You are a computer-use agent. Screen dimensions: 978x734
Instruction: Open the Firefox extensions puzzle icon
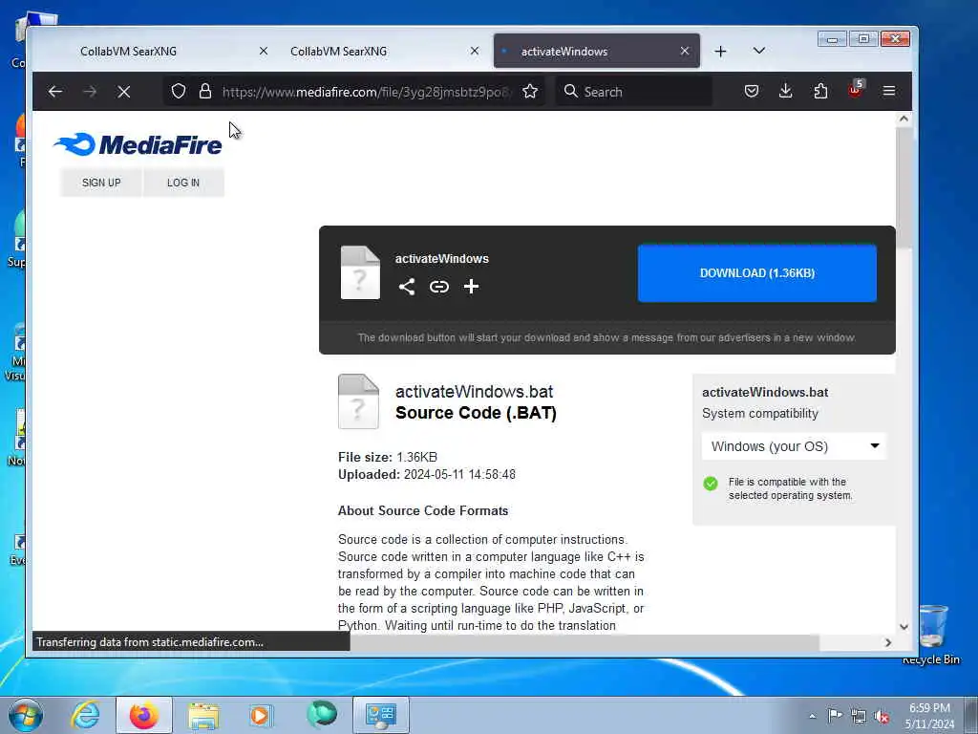(820, 91)
